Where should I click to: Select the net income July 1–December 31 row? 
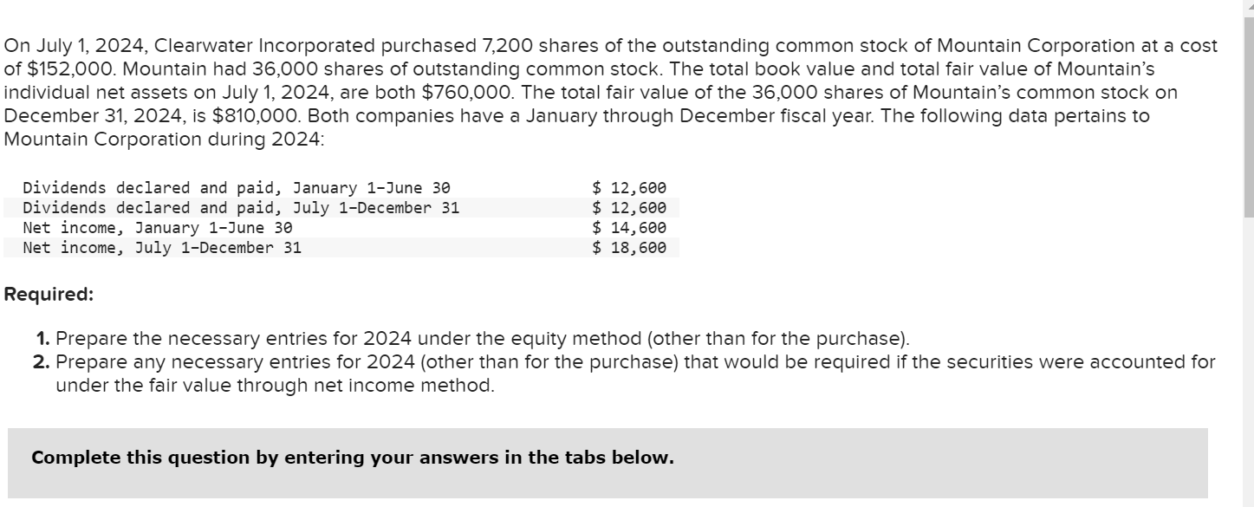coord(165,247)
